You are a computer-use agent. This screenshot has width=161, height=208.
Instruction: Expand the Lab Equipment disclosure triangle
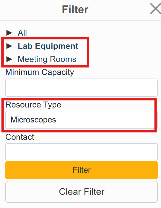9,46
